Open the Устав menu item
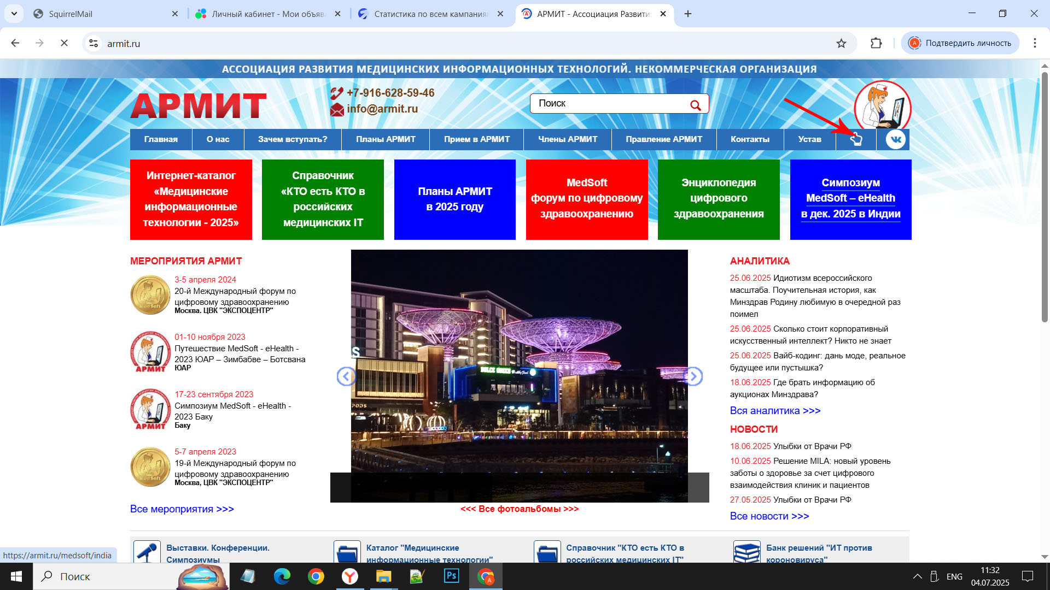1050x590 pixels. tap(809, 139)
